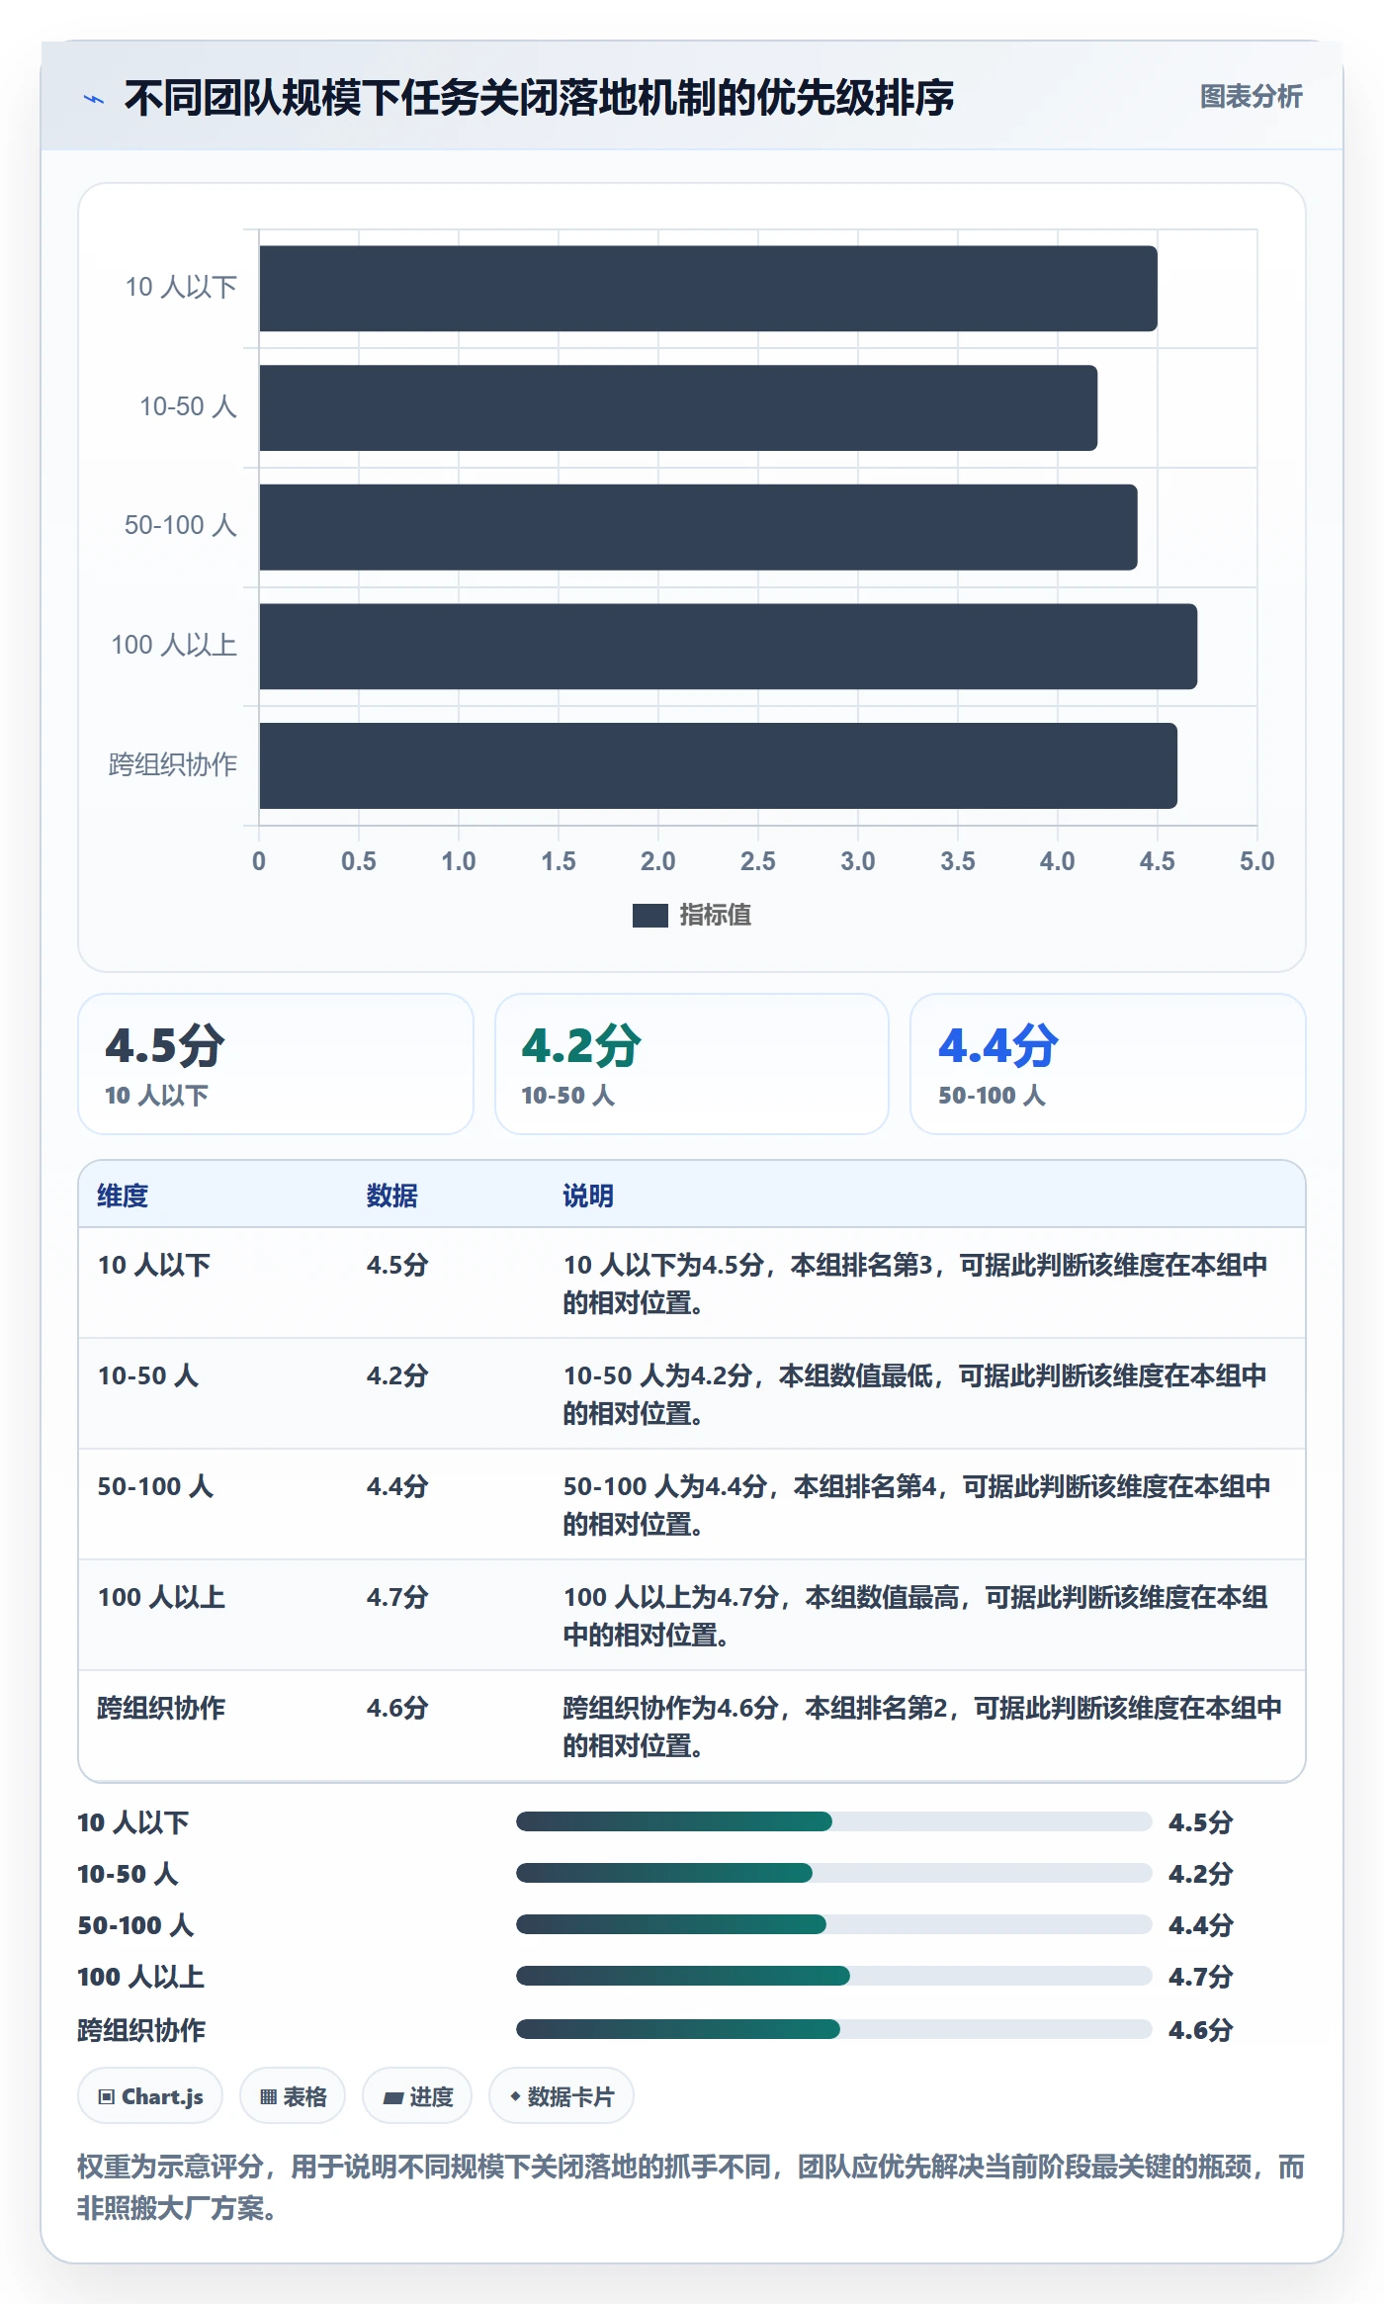Select the 表格 chip
The width and height of the screenshot is (1384, 2304).
click(293, 2095)
